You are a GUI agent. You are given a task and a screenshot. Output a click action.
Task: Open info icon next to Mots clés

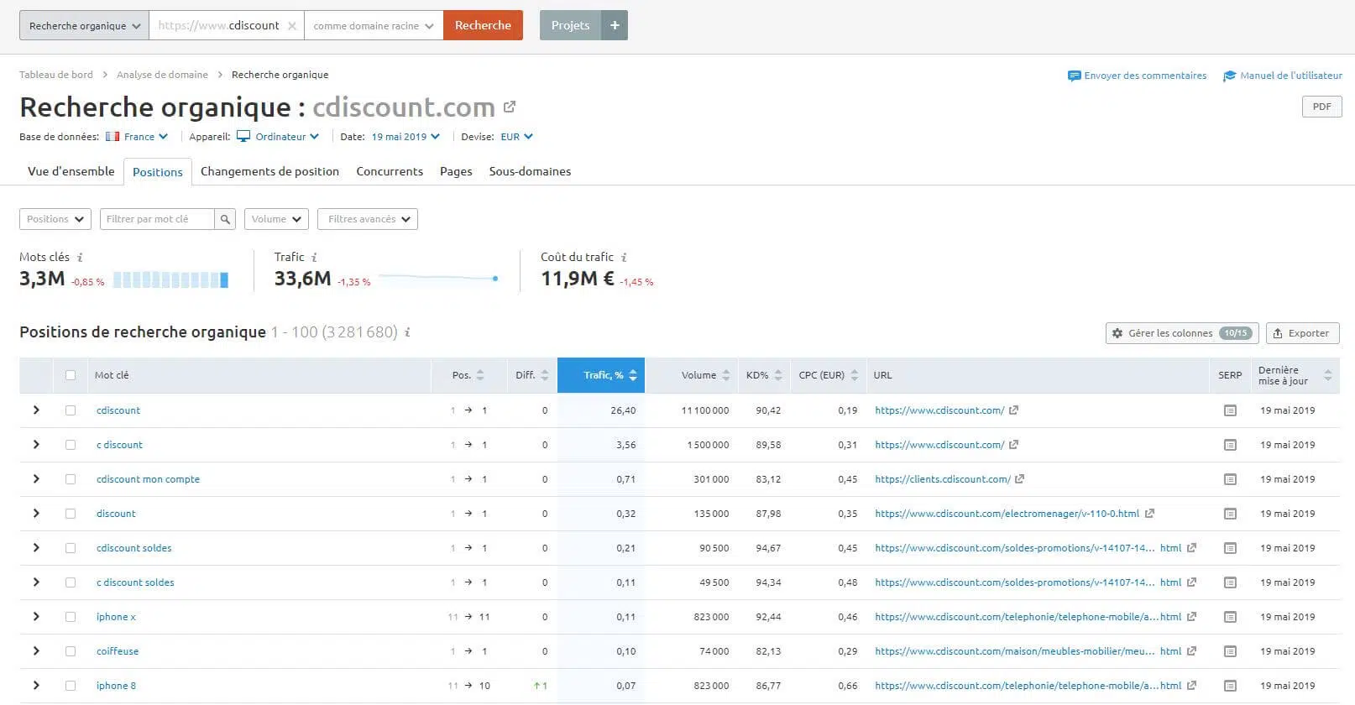(80, 258)
